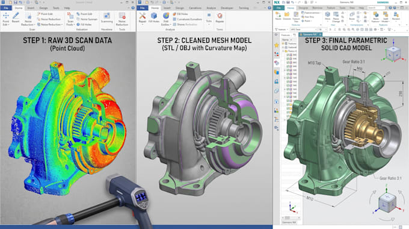Click gear icon atop NX resource sidebar
Image resolution: width=409 pixels, height=229 pixels.
click(277, 35)
